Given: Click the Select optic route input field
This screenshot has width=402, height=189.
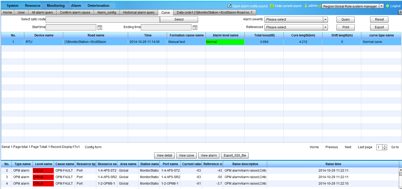Looking at the screenshot, I should pos(103,19).
